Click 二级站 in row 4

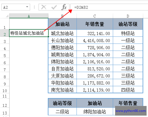[128, 47]
